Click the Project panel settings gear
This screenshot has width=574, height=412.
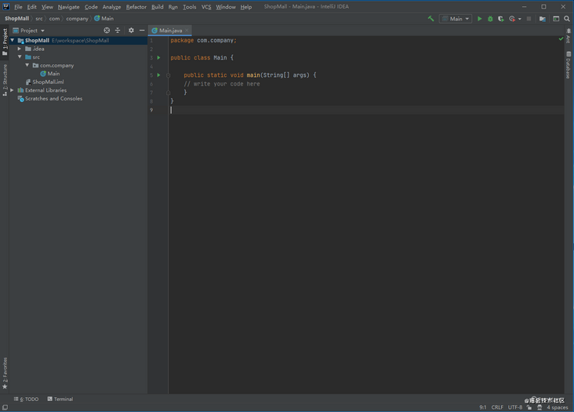[x=131, y=31]
